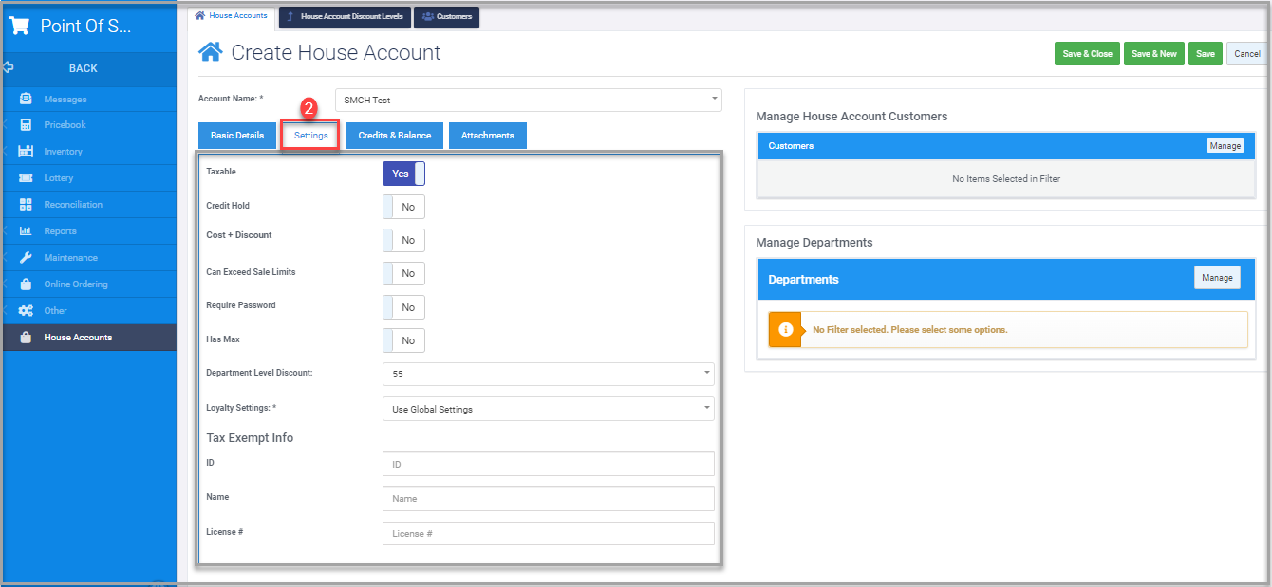Expand the Loyalty Settings dropdown
1272x587 pixels.
pos(548,409)
